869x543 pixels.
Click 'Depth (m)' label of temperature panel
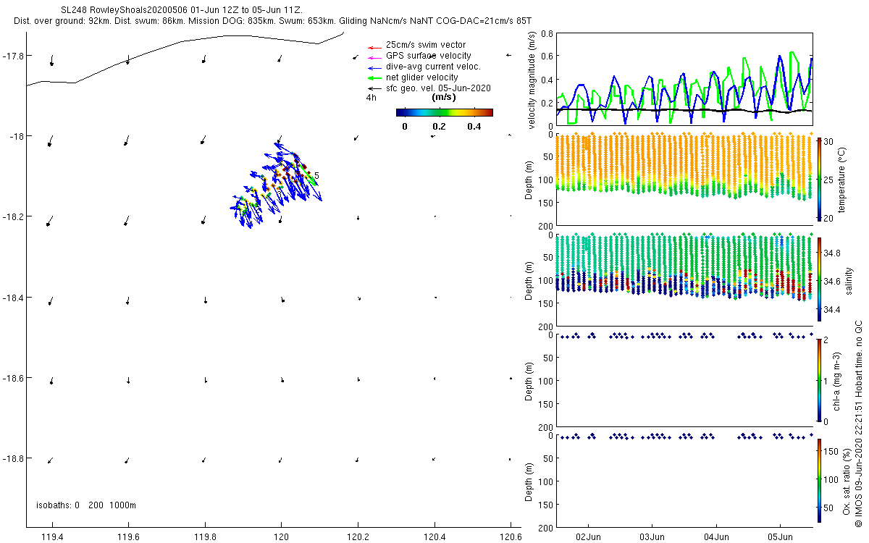coord(529,180)
